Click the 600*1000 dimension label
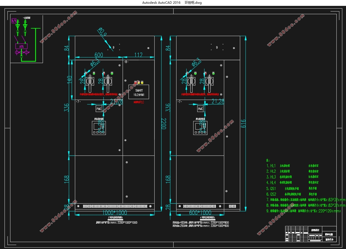The width and height of the screenshot is (346, 249). (x=200, y=213)
